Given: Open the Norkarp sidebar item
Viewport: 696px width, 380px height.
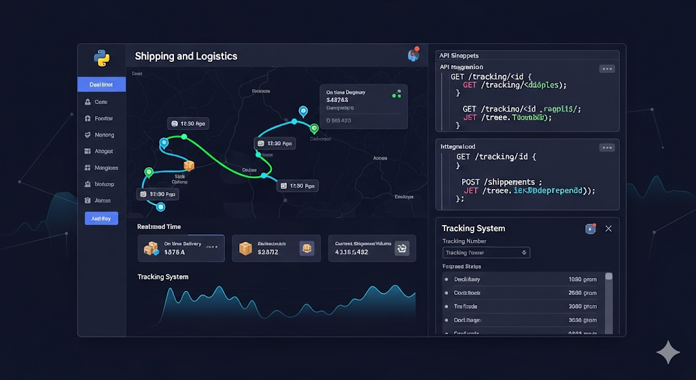Looking at the screenshot, I should (102, 184).
